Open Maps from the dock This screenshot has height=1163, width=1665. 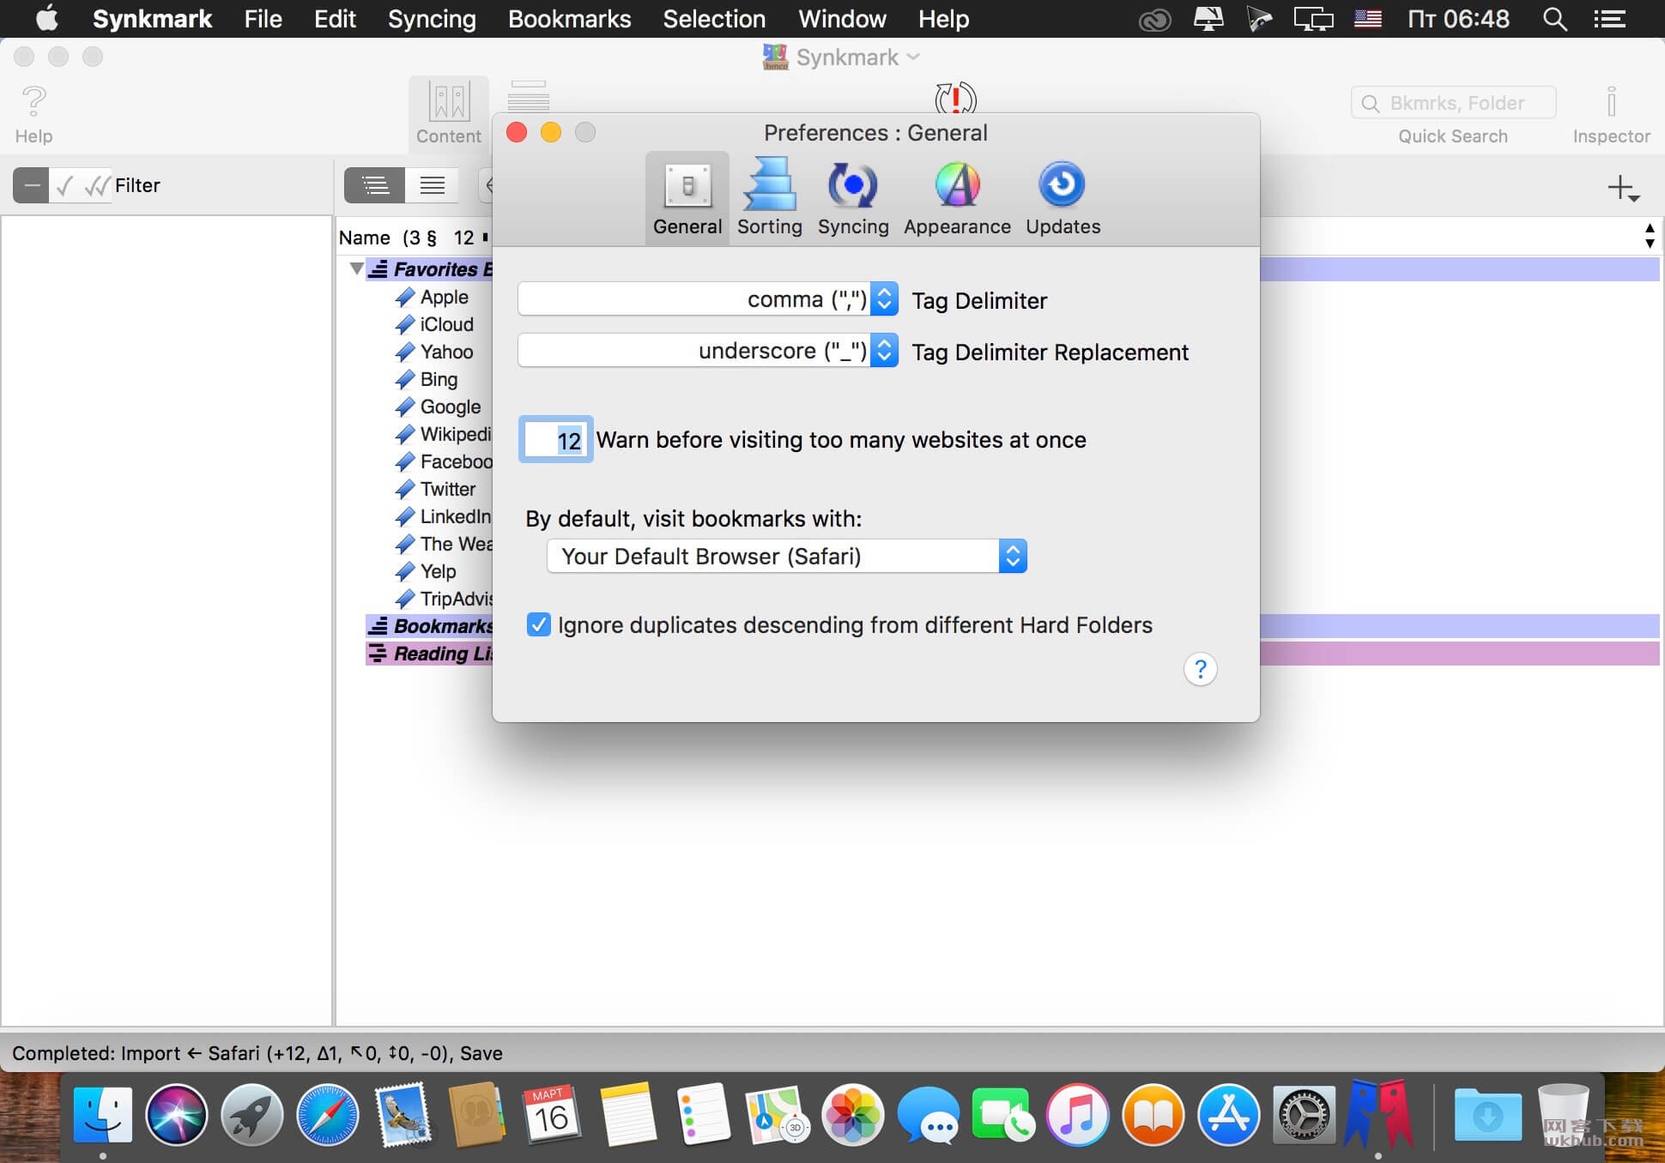click(x=778, y=1115)
